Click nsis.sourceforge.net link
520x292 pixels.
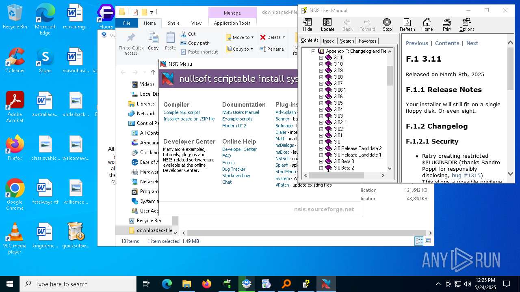coord(324,209)
